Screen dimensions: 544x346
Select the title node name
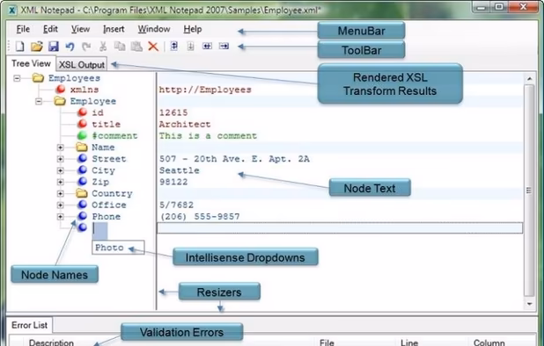click(x=107, y=124)
